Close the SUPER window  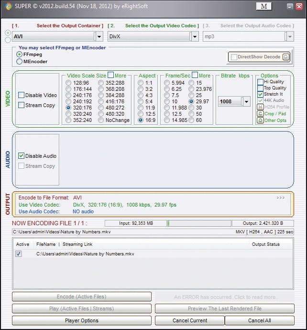tap(299, 7)
